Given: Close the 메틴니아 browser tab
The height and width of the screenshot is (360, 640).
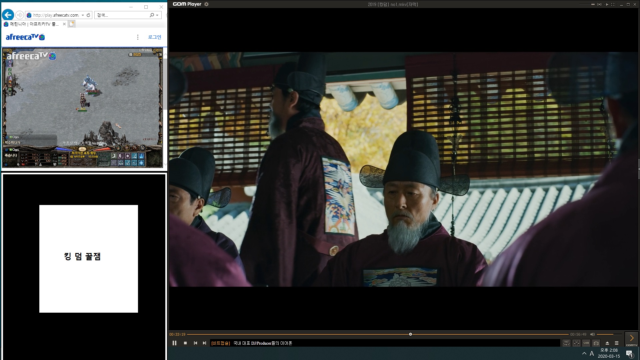Looking at the screenshot, I should [x=64, y=24].
